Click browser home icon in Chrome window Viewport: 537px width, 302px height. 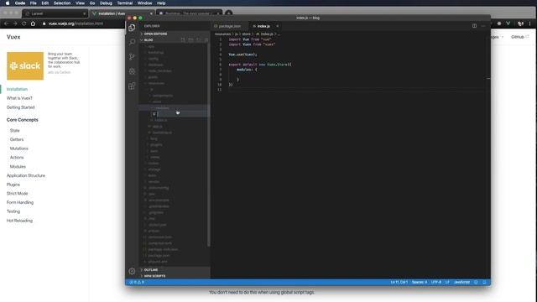click(x=33, y=23)
